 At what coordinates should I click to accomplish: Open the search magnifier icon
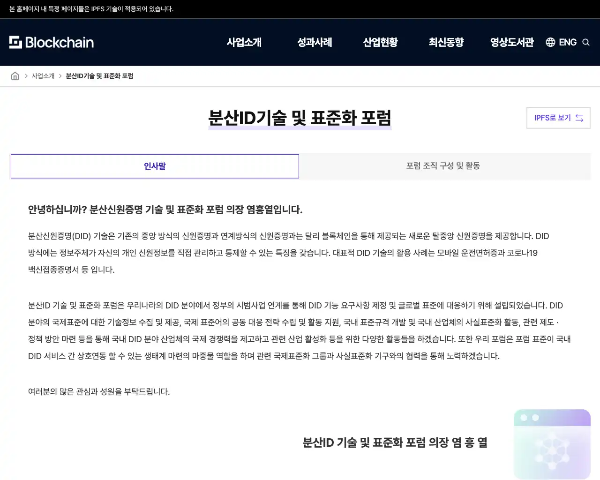tap(586, 42)
